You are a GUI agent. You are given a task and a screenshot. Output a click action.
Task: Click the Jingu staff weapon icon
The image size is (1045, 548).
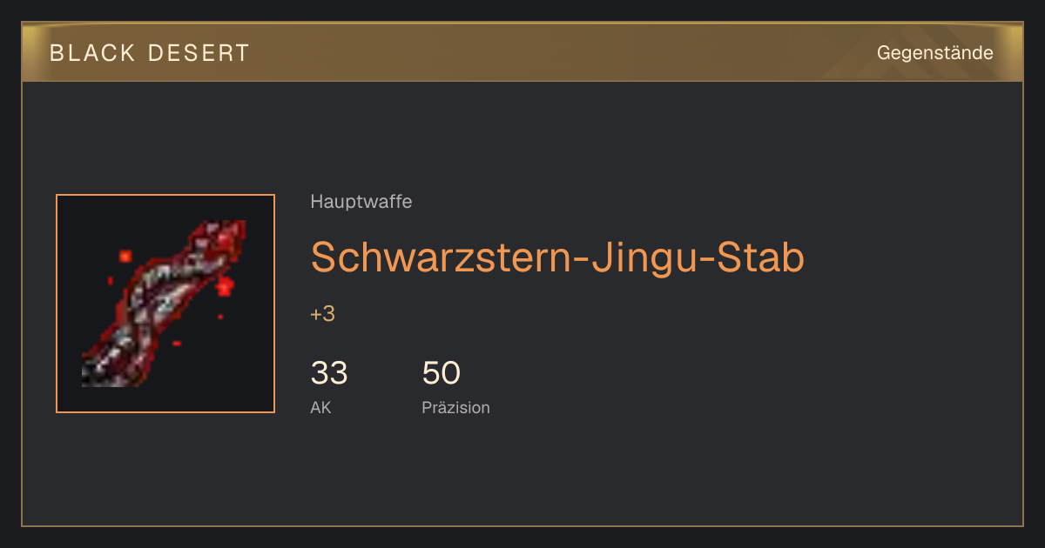[165, 304]
